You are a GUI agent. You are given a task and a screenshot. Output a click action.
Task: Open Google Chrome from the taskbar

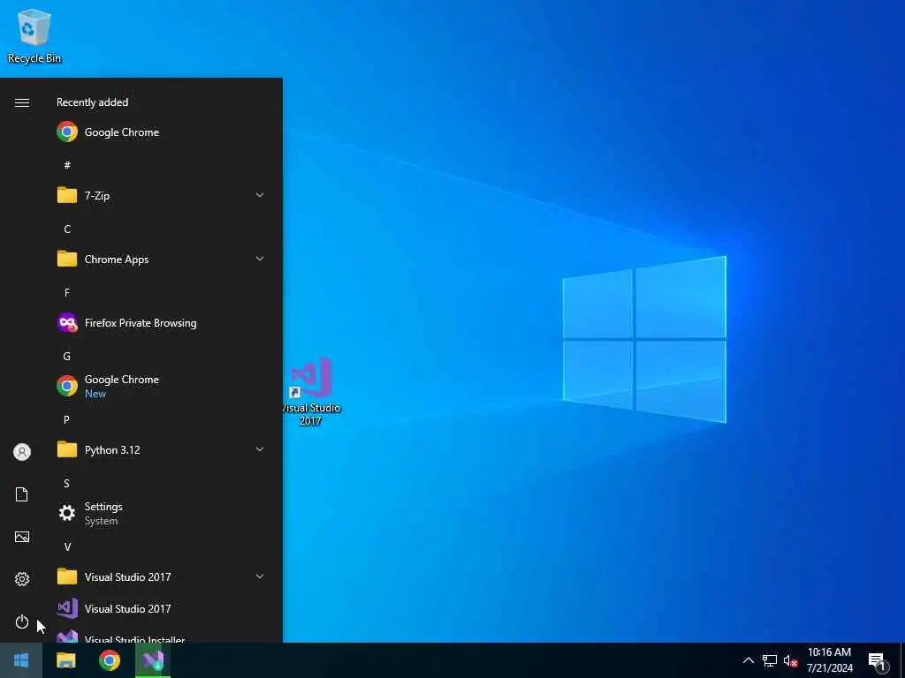(109, 660)
